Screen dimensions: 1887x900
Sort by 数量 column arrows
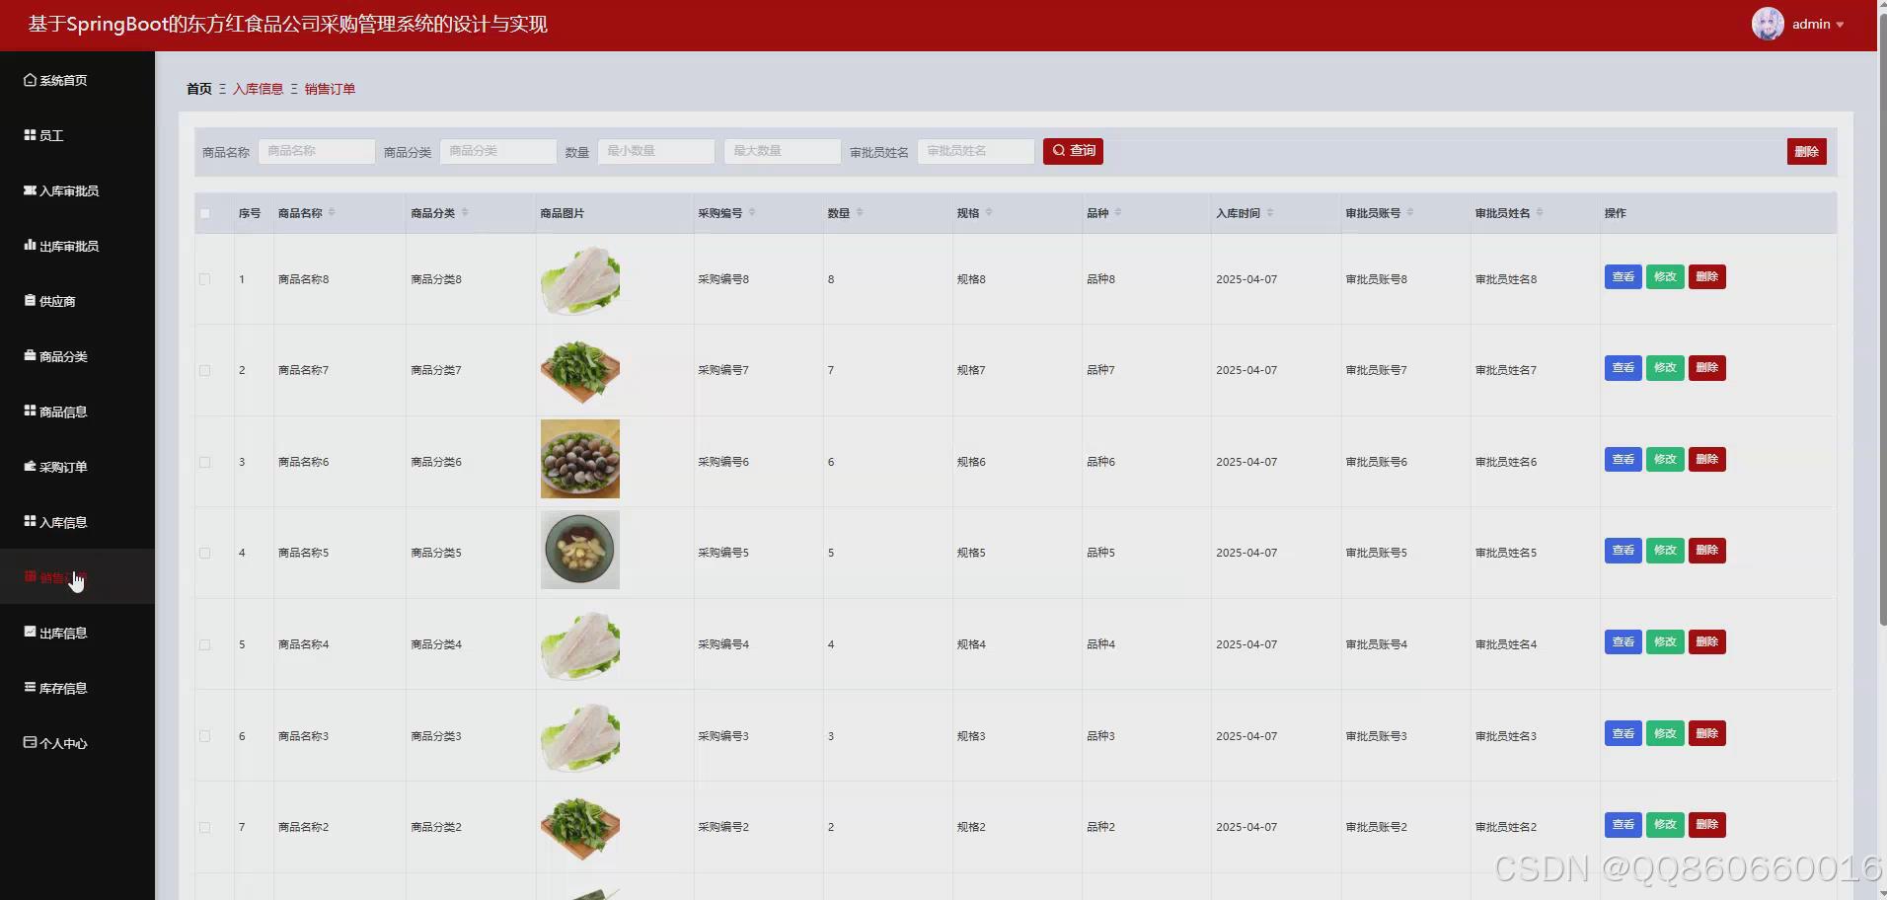[x=860, y=213]
